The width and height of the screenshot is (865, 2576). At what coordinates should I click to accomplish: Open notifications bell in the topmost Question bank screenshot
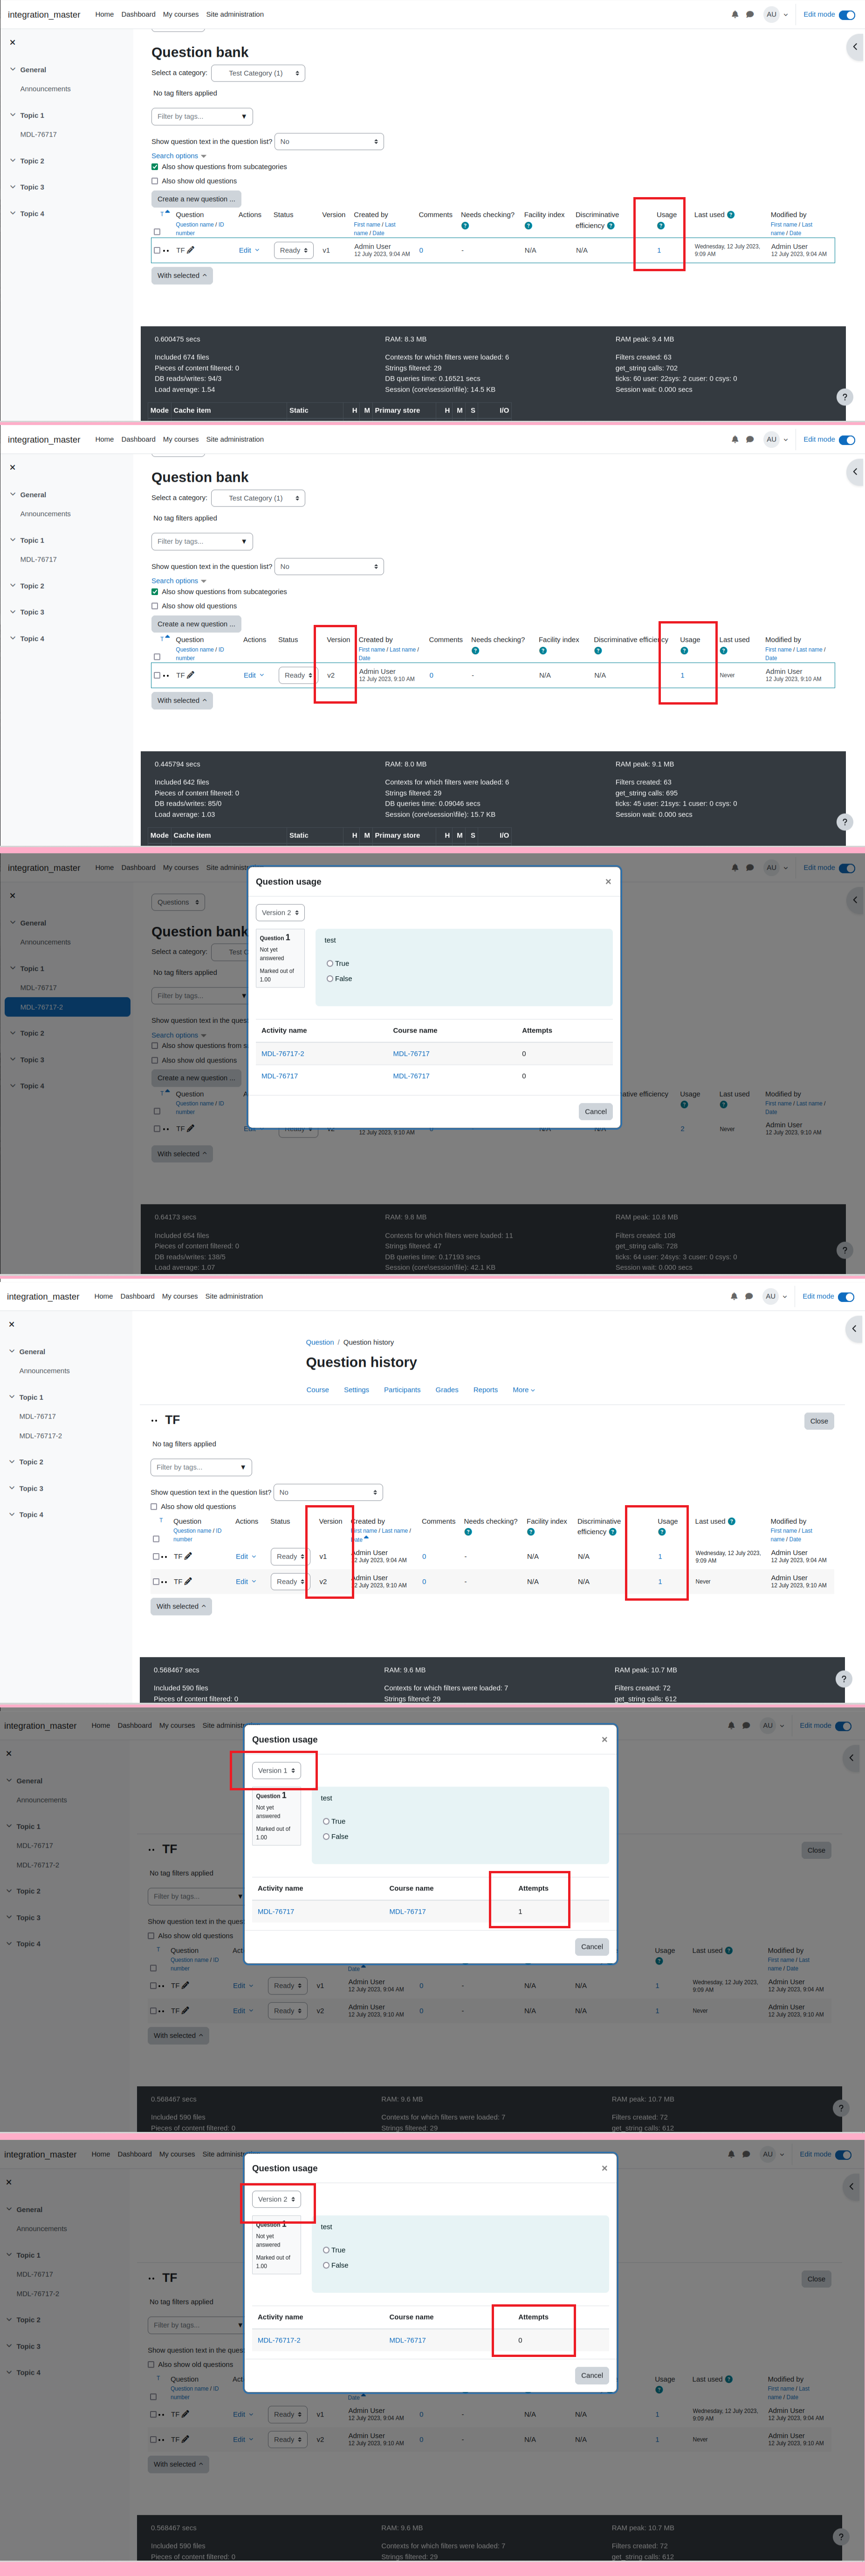coord(735,15)
